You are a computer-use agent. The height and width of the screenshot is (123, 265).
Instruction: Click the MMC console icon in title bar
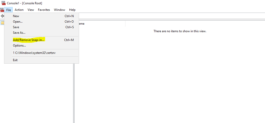pyautogui.click(x=3, y=3)
